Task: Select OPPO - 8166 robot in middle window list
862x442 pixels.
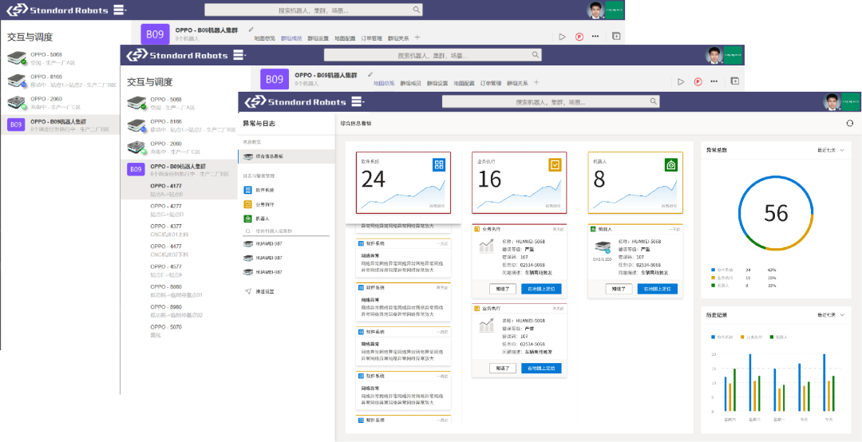Action: (179, 125)
